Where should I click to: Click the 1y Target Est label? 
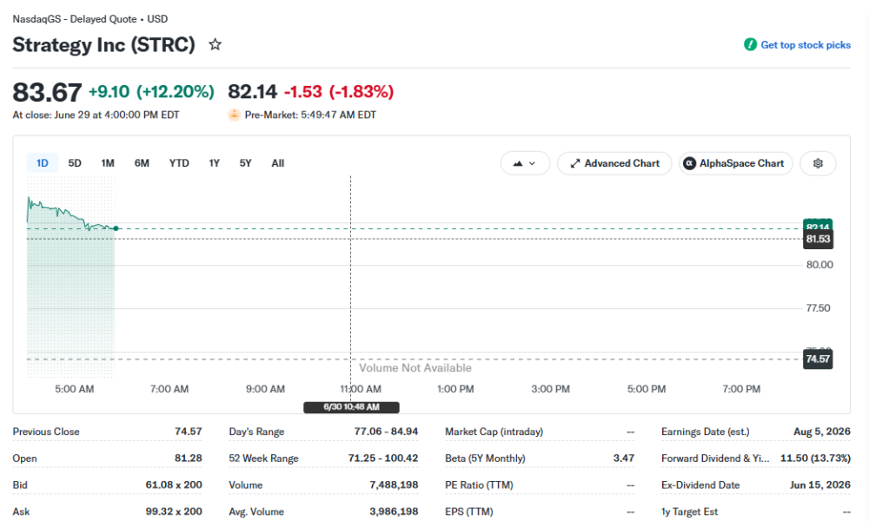click(x=689, y=511)
